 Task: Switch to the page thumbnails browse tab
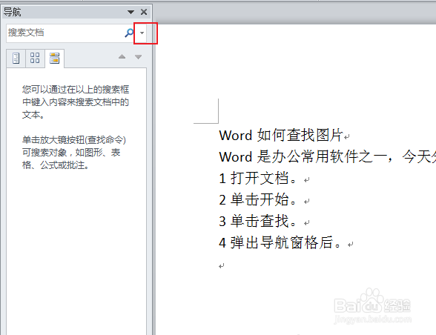tap(35, 58)
